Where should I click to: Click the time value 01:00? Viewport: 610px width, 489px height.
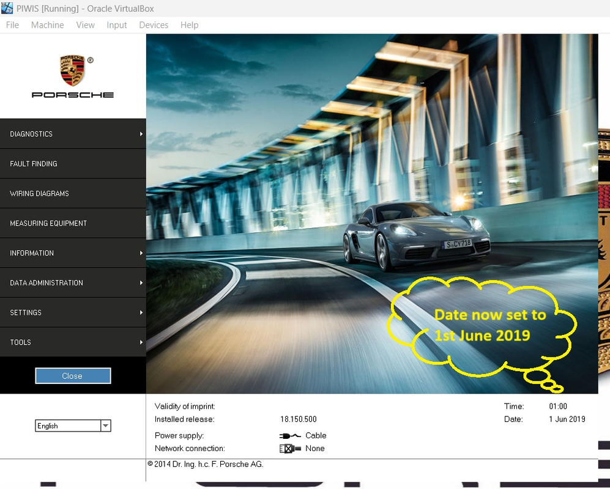tap(558, 406)
